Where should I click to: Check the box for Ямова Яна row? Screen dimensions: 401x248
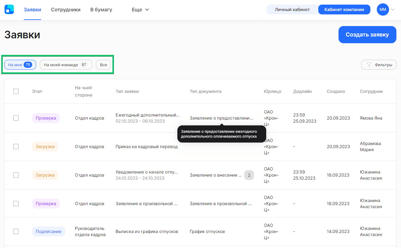pos(16,118)
